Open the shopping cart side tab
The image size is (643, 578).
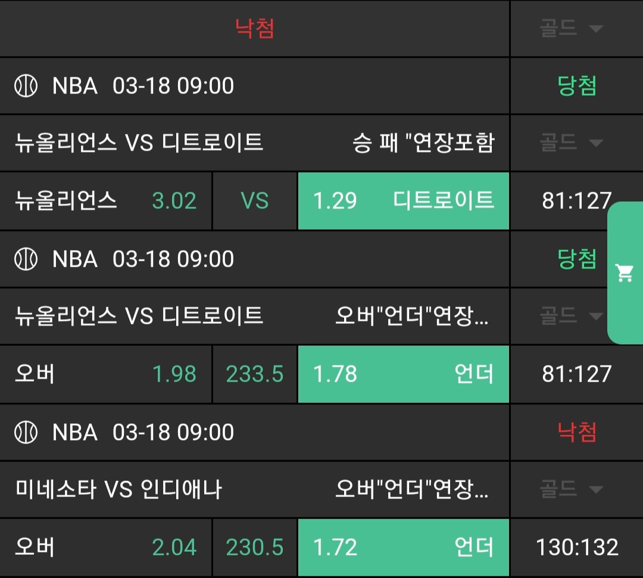click(x=625, y=273)
